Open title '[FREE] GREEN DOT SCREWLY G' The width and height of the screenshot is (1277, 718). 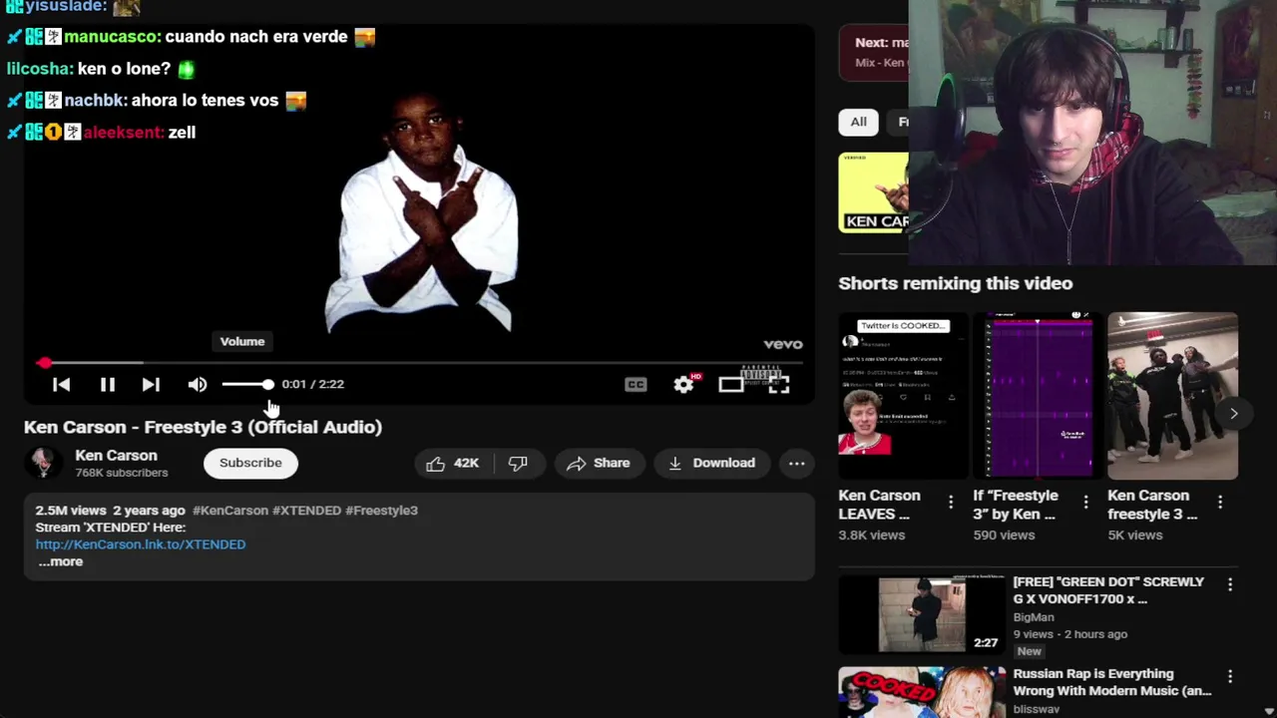[x=1108, y=590]
